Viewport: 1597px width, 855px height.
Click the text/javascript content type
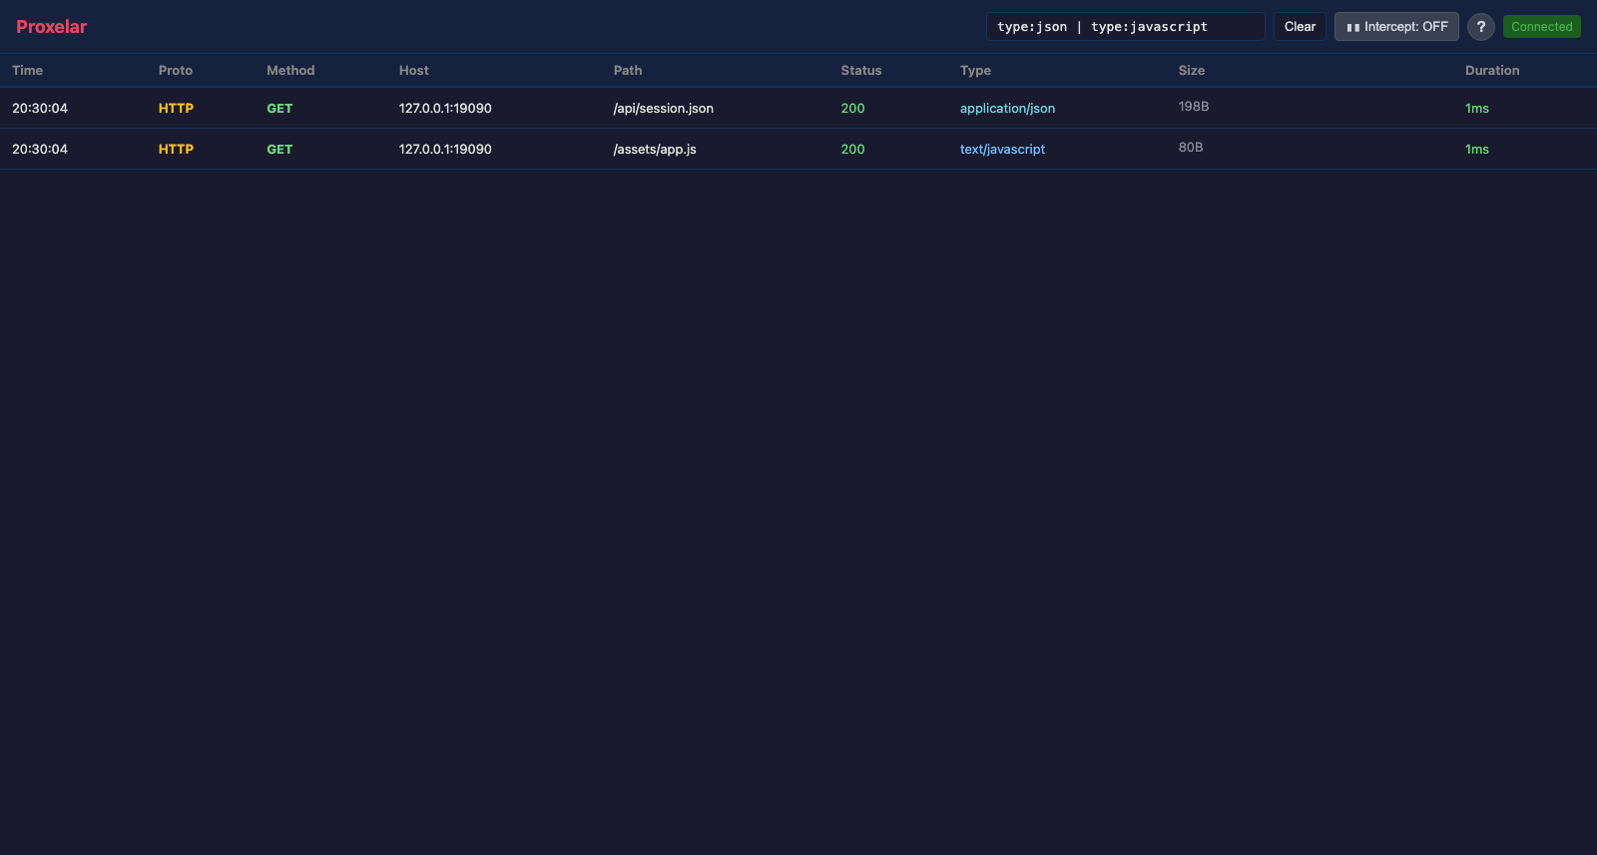(x=1002, y=150)
